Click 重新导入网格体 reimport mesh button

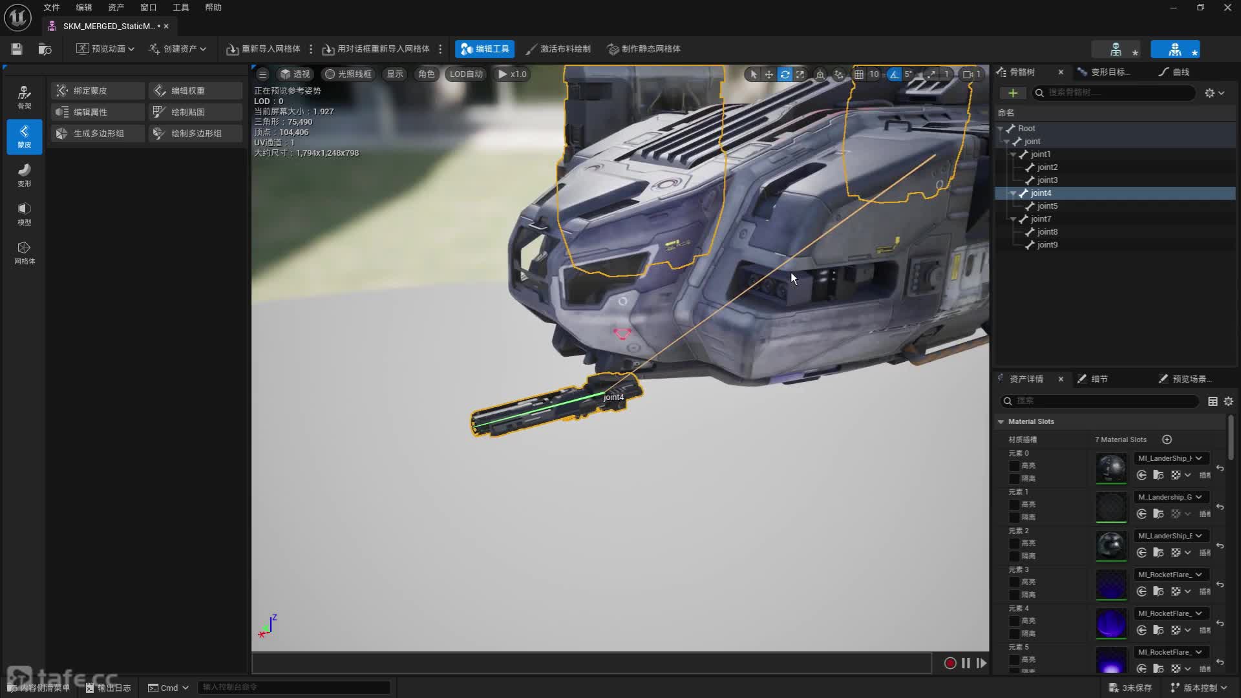point(264,49)
